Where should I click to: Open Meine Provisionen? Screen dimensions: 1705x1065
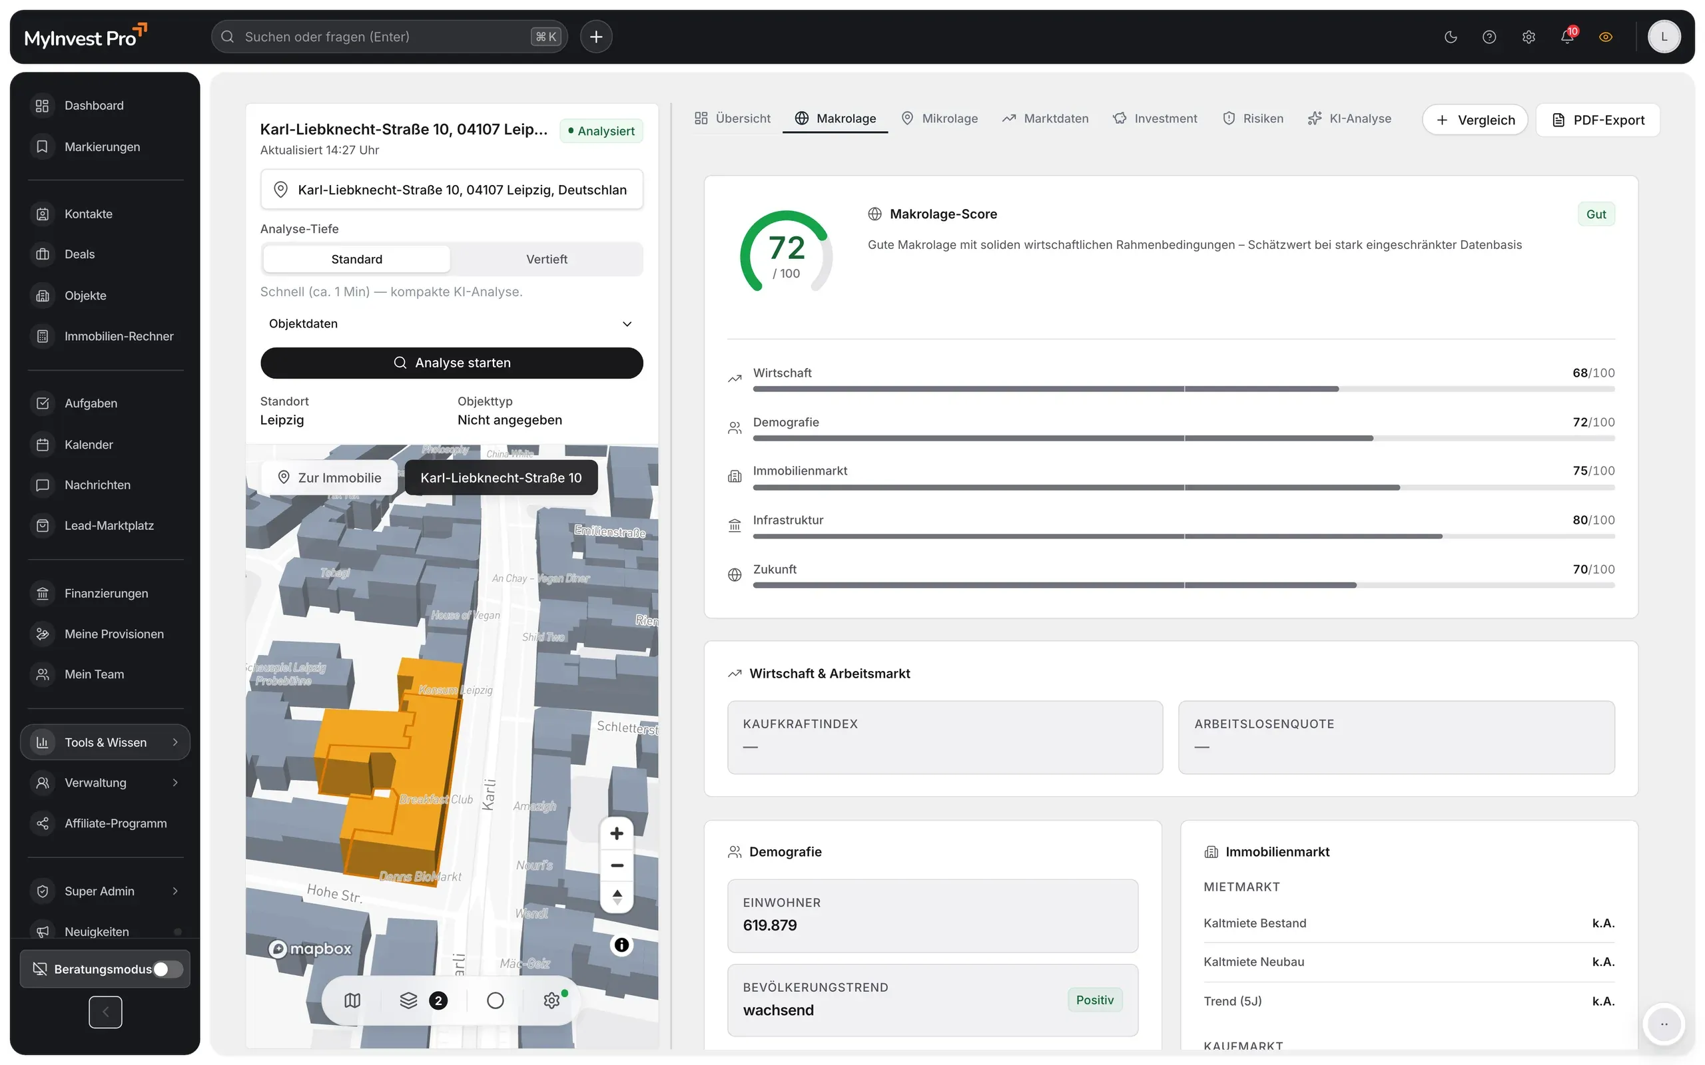point(105,634)
